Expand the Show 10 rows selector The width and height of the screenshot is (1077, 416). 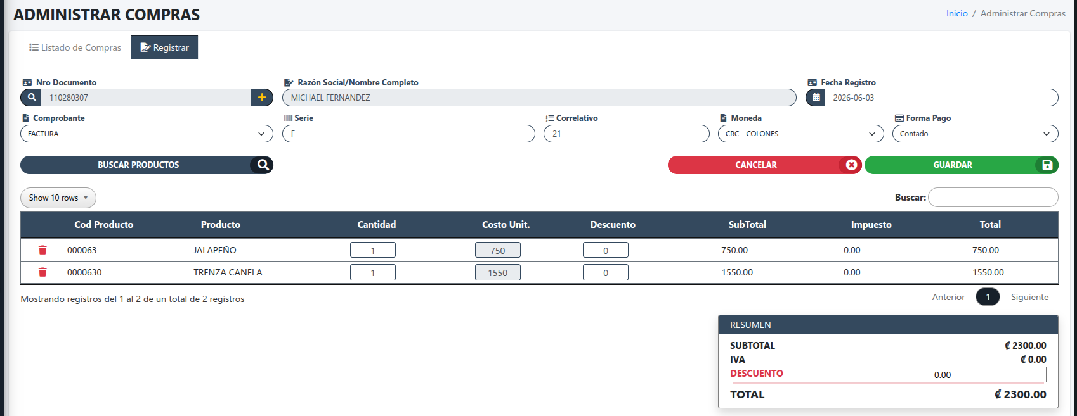point(58,198)
